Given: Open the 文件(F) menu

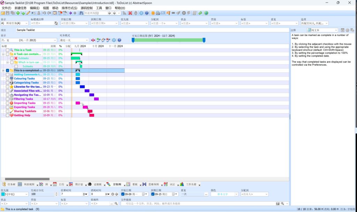Looking at the screenshot, I should (6, 8).
